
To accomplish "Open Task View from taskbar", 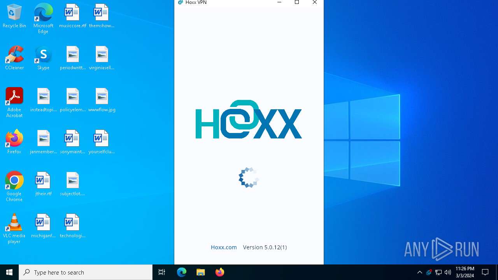I will point(162,272).
